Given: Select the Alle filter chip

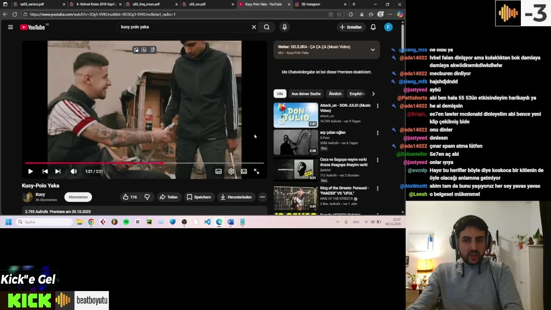Looking at the screenshot, I should pyautogui.click(x=280, y=94).
